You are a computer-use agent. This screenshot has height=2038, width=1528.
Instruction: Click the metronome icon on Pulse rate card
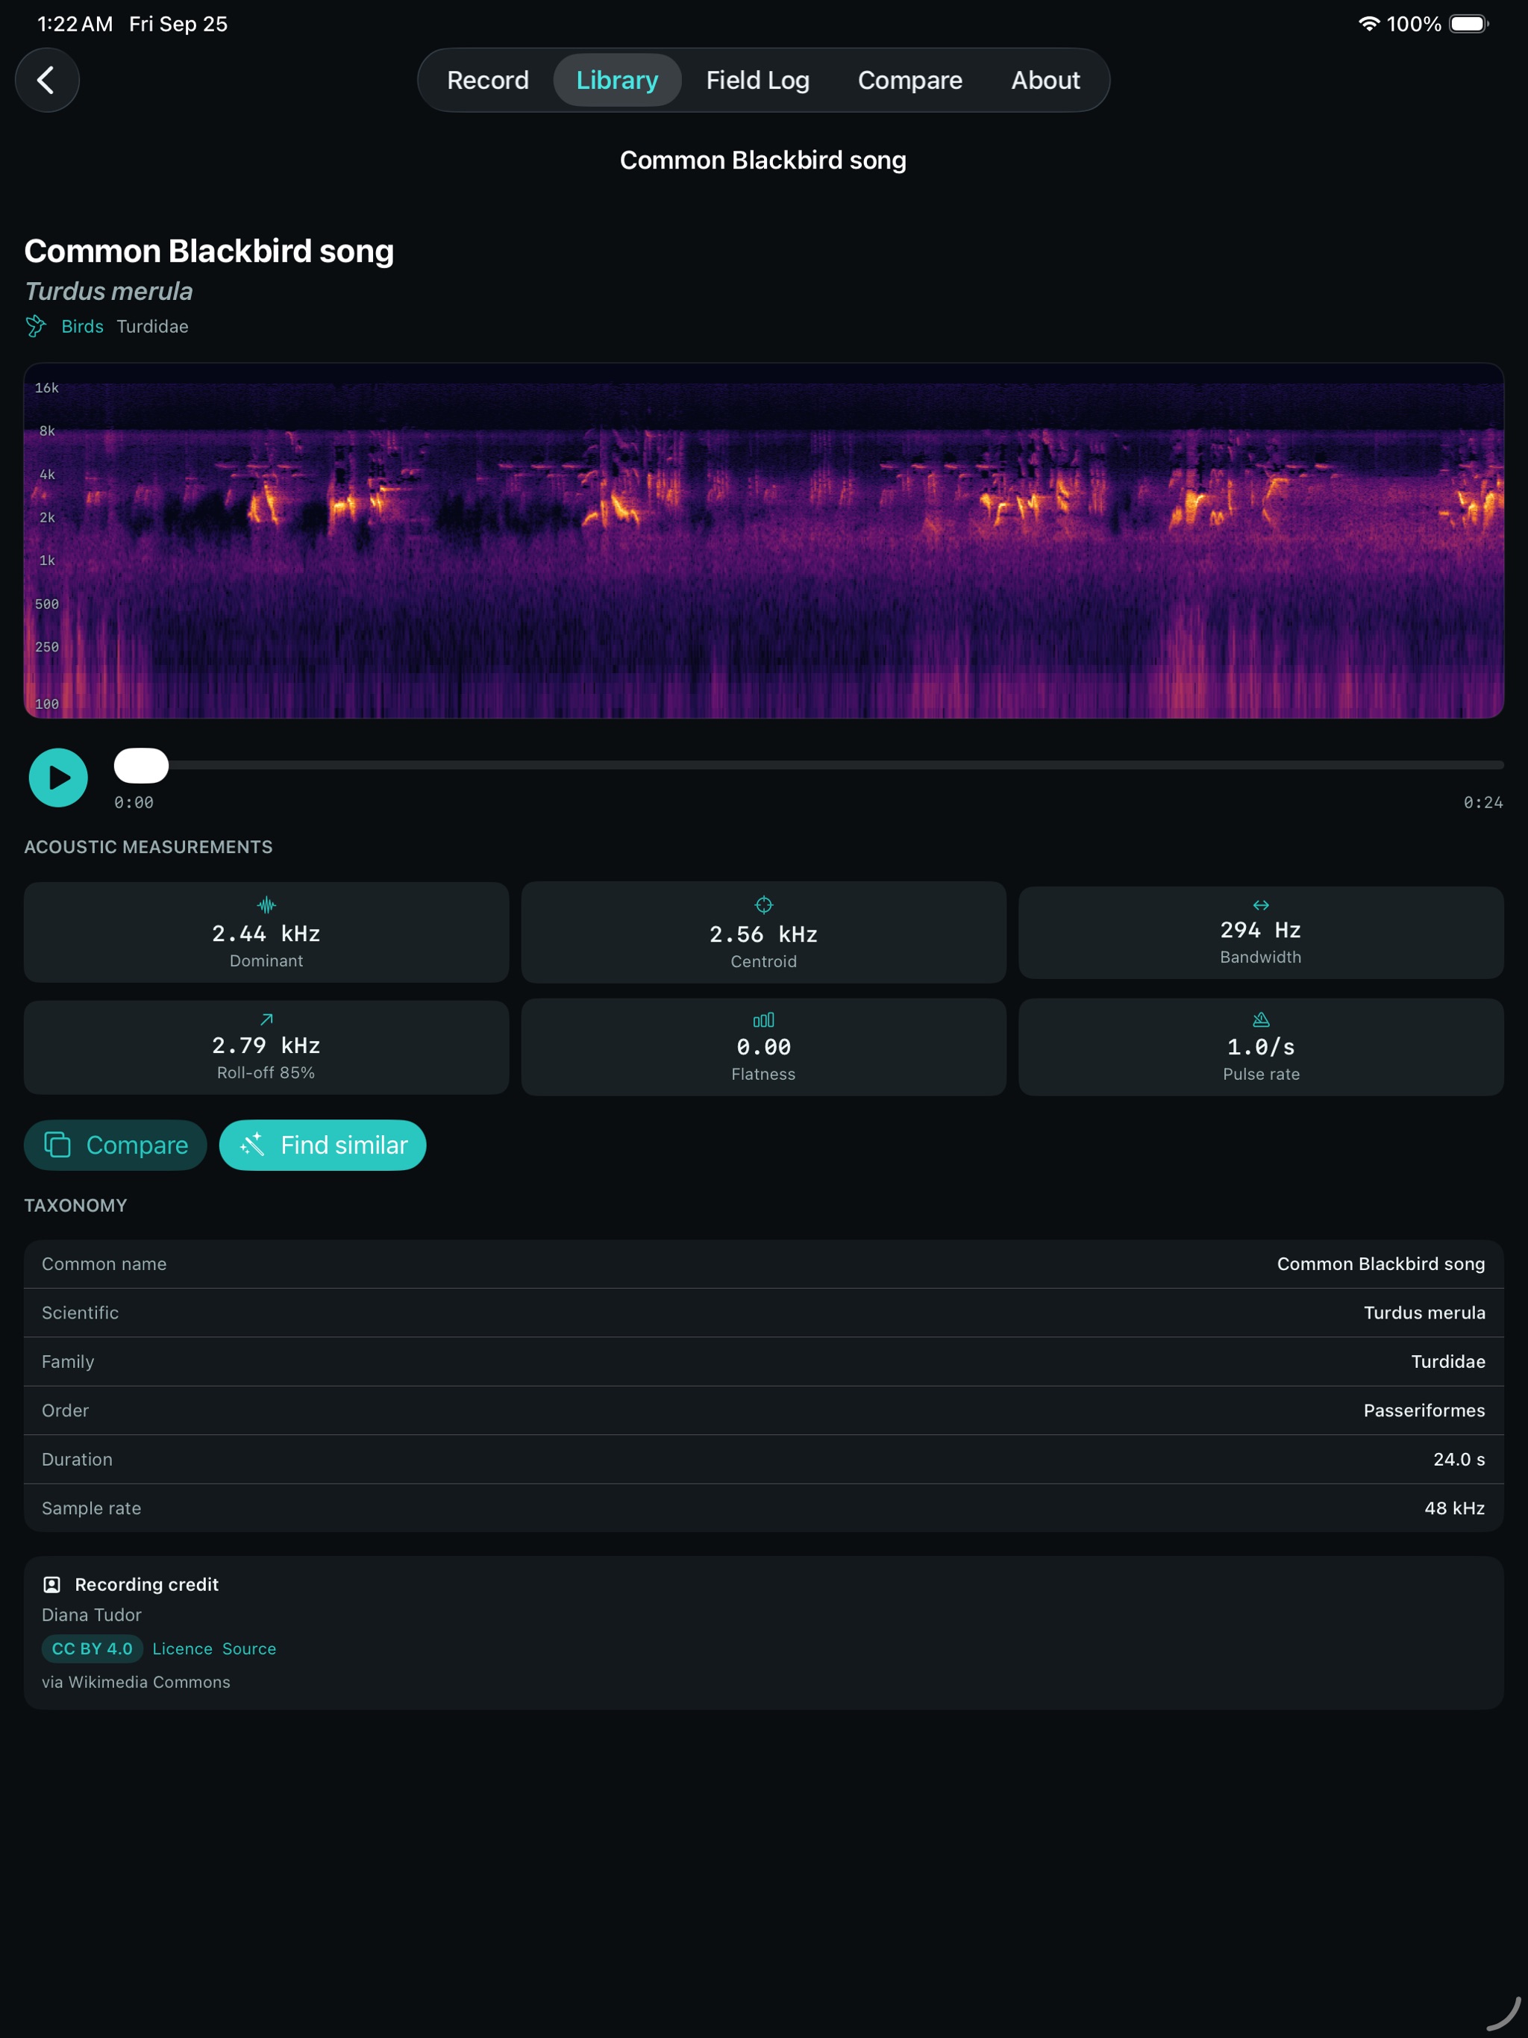tap(1261, 1019)
